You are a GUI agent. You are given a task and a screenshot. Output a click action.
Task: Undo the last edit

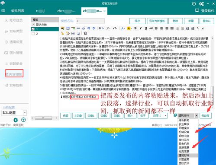pos(89,29)
